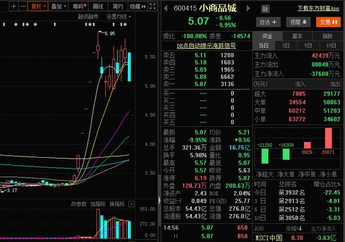Open the 复权 dropdown
The height and width of the screenshot is (242, 345).
(38, 6)
